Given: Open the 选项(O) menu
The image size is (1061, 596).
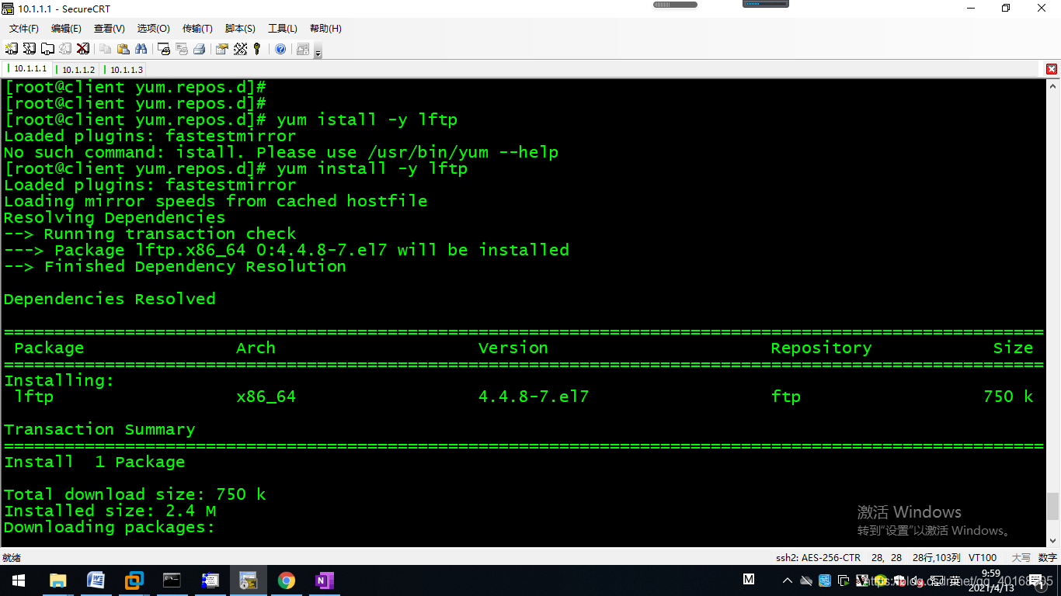Looking at the screenshot, I should coord(153,29).
